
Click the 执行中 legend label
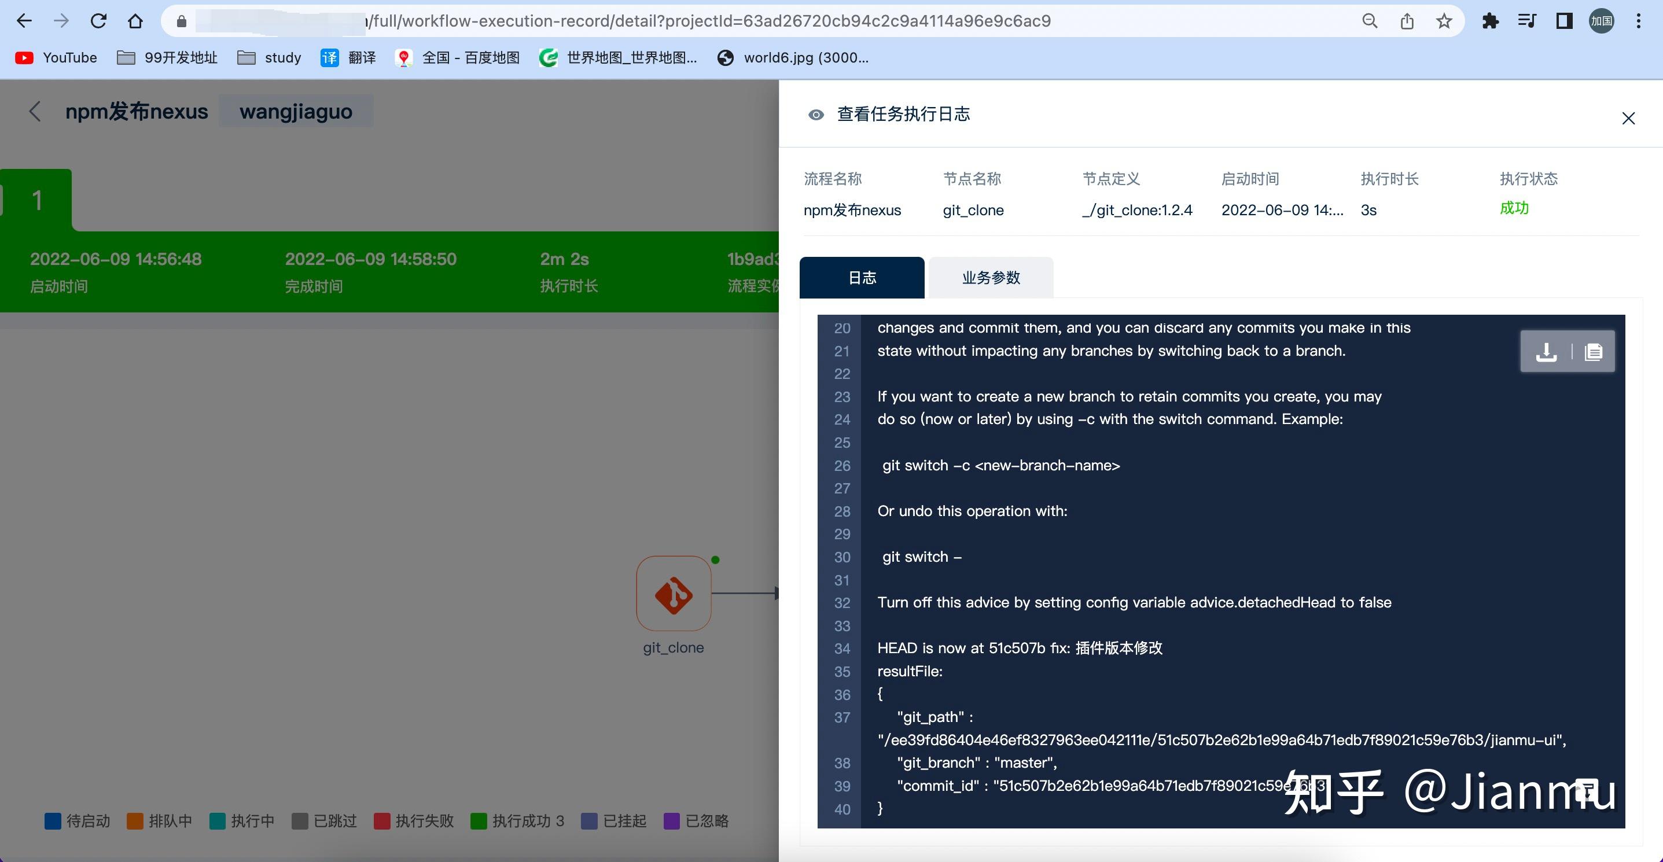tap(253, 822)
